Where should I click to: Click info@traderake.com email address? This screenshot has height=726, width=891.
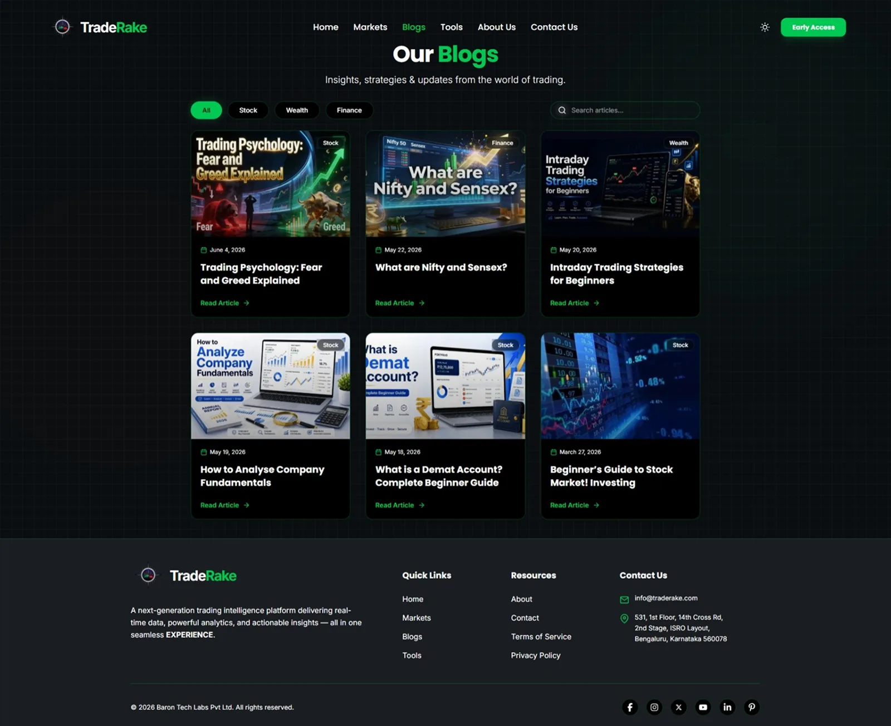[x=666, y=598]
